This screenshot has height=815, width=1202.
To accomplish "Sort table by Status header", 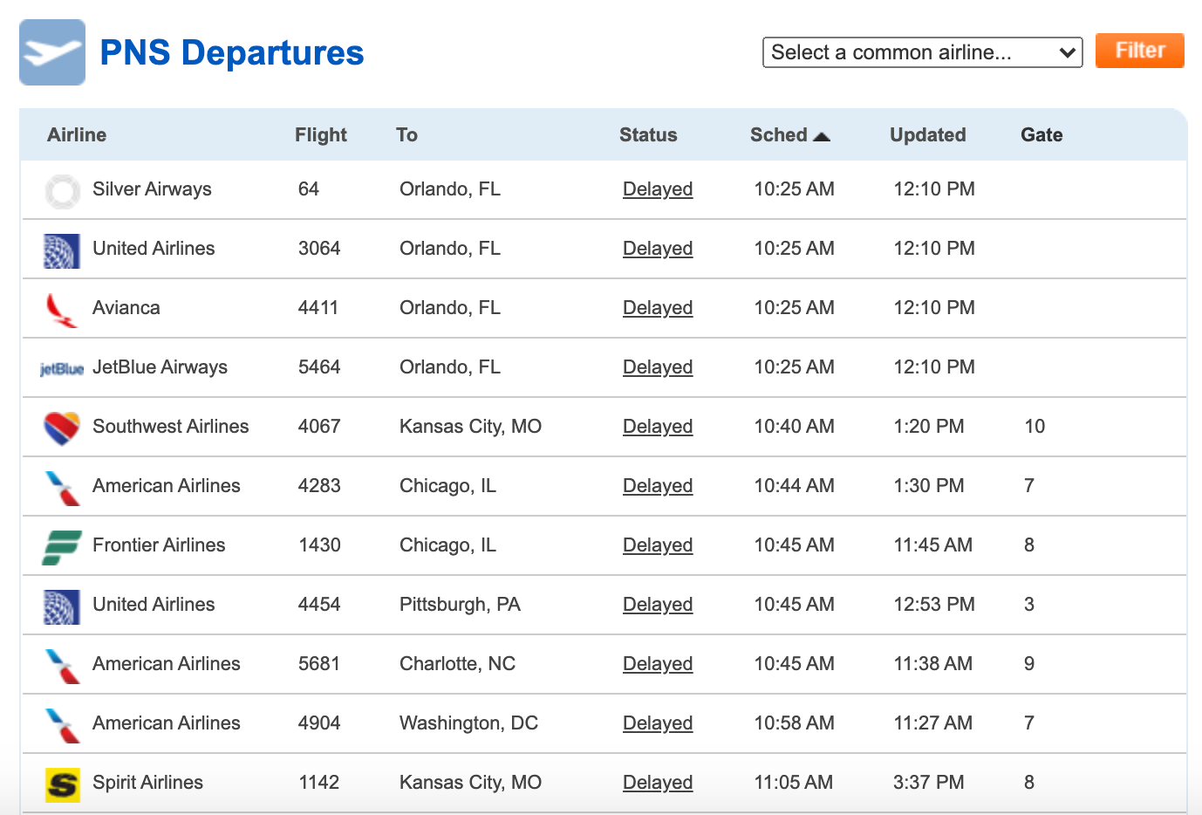I will click(648, 135).
